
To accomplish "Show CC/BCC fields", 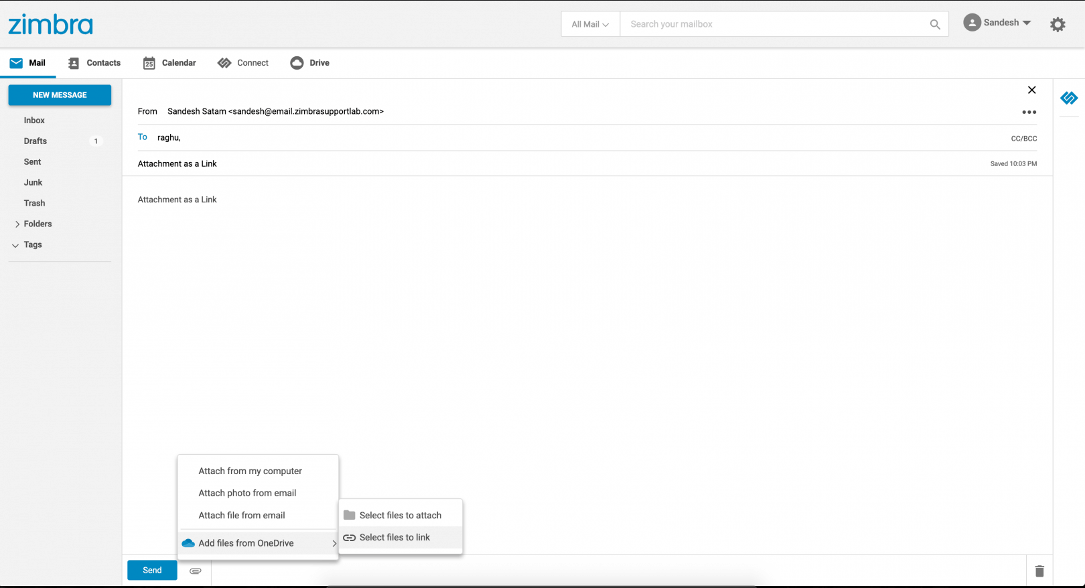I will point(1023,139).
